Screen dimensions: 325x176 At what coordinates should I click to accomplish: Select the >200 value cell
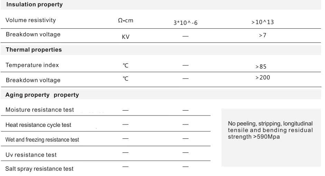(x=262, y=77)
